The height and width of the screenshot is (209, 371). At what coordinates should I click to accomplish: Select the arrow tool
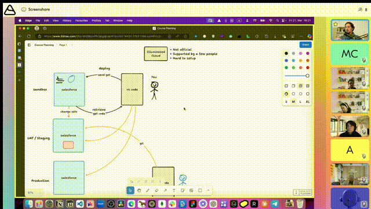(x=165, y=190)
